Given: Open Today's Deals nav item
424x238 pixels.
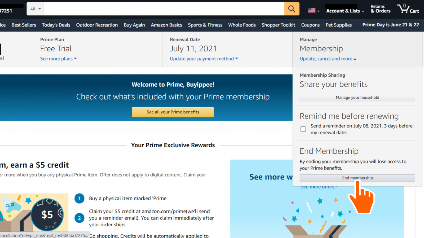Looking at the screenshot, I should pyautogui.click(x=56, y=25).
